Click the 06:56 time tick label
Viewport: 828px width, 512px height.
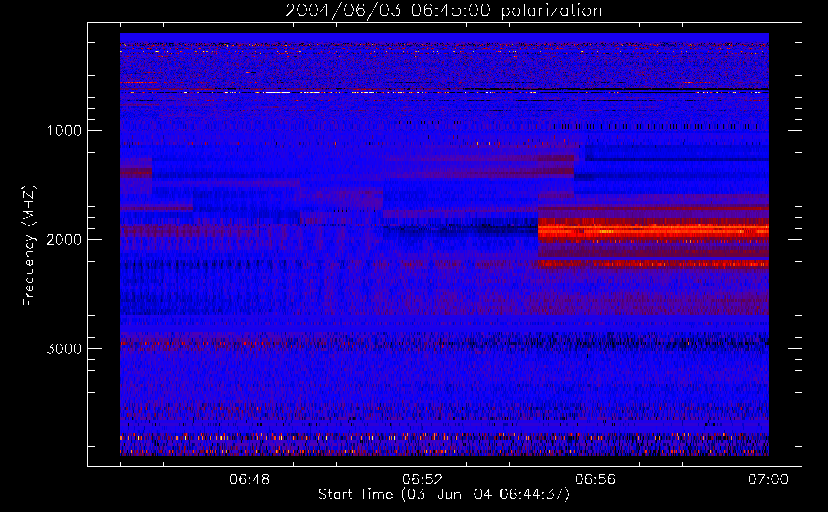596,480
